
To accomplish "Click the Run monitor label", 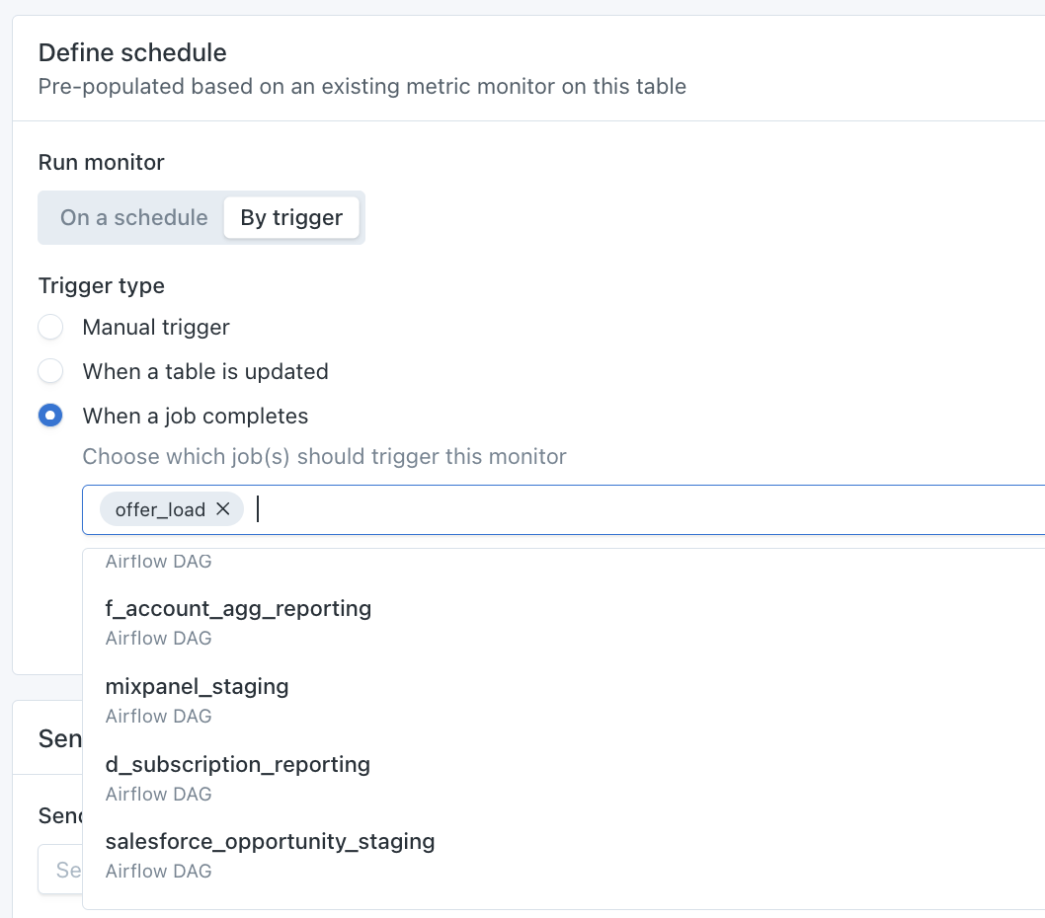I will coord(101,163).
